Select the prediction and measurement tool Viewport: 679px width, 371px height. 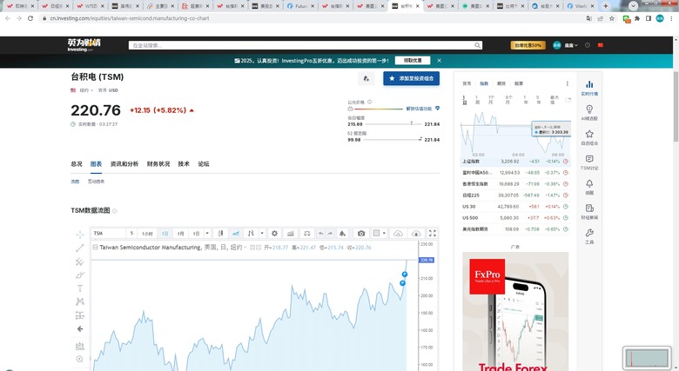[x=80, y=315]
